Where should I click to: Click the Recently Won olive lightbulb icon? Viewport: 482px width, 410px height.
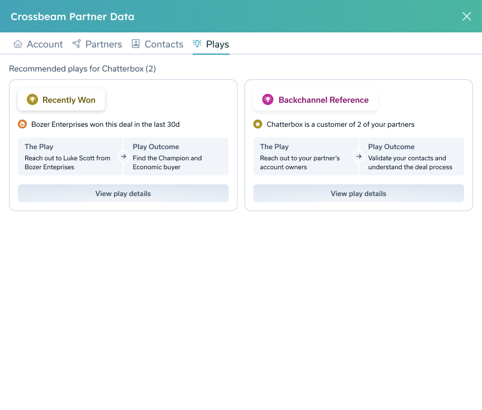tap(32, 100)
